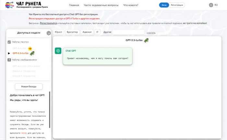The width and height of the screenshot is (227, 140).
Task: Select the Адвокат role preset
Action: click(x=87, y=32)
